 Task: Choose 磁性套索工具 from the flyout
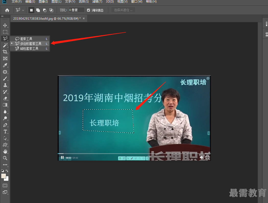[30, 49]
